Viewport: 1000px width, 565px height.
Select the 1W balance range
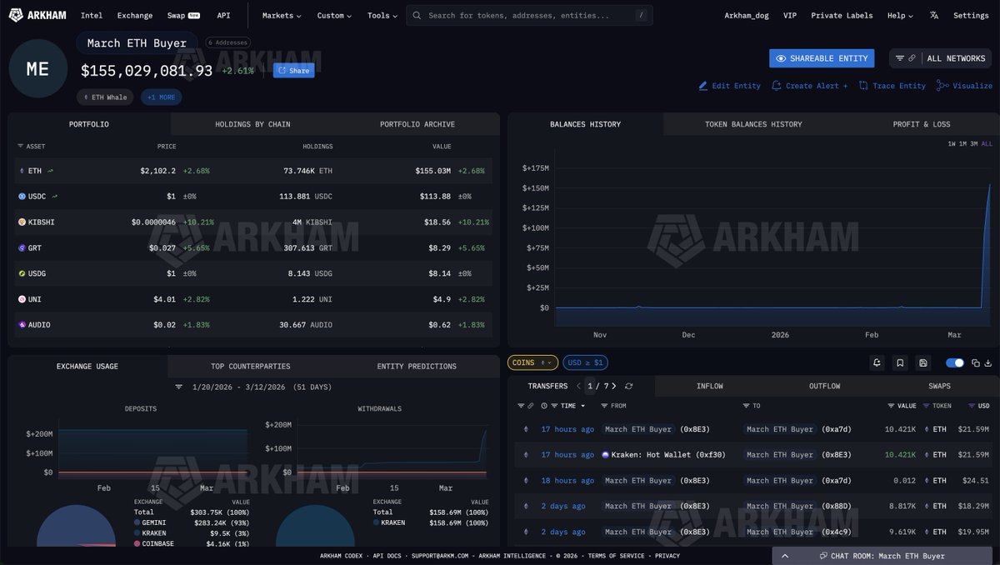[952, 144]
